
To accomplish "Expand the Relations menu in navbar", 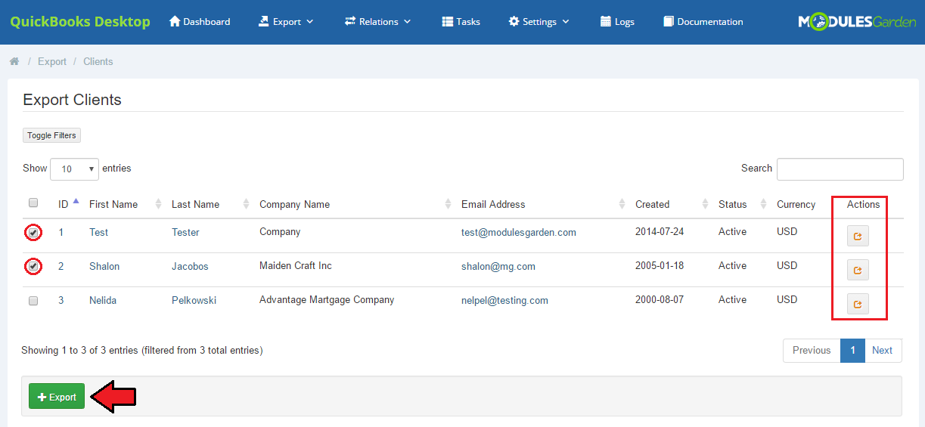I will point(377,22).
